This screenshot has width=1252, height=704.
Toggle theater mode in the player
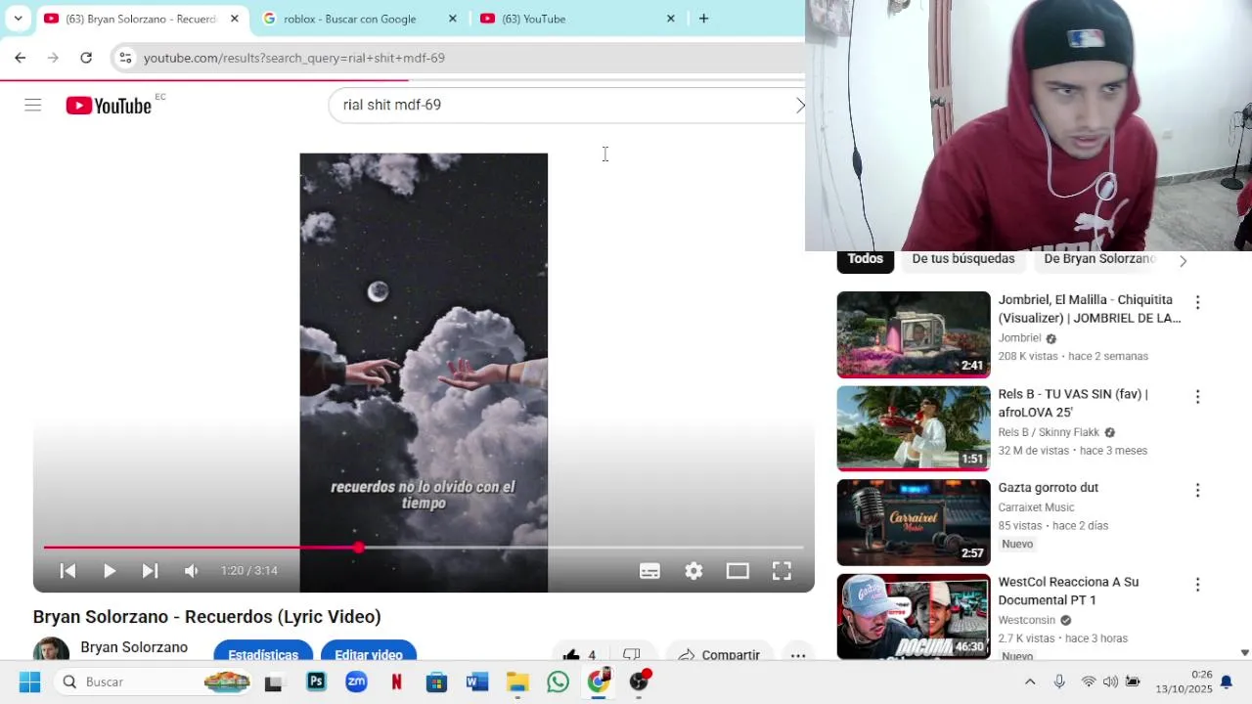[738, 571]
